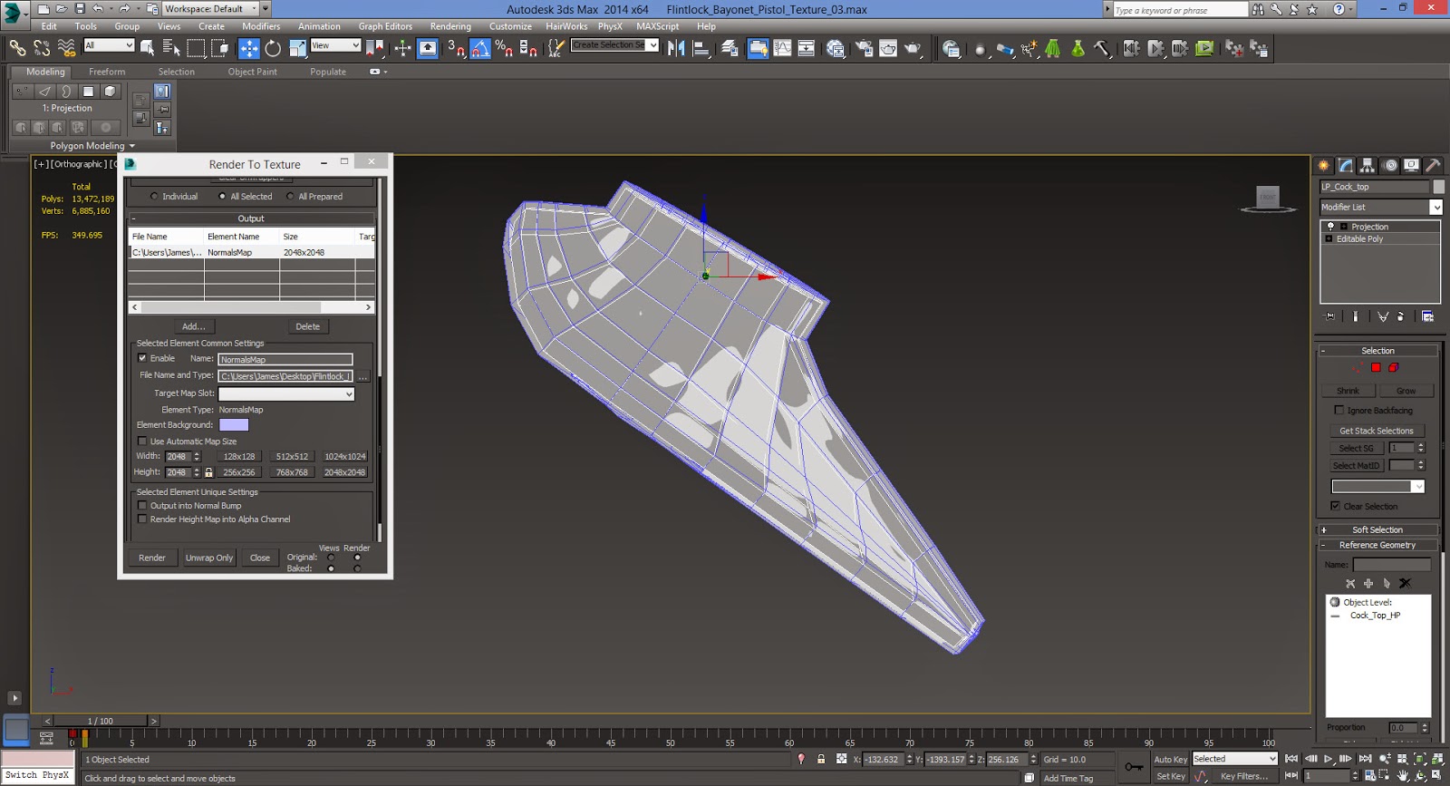Click the Get Stack Selections button
The width and height of the screenshot is (1450, 786).
click(x=1377, y=431)
